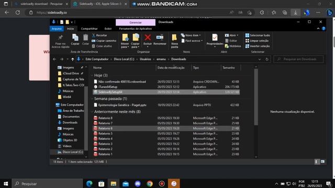Select the Gerenciar contextual tab

pos(136,22)
